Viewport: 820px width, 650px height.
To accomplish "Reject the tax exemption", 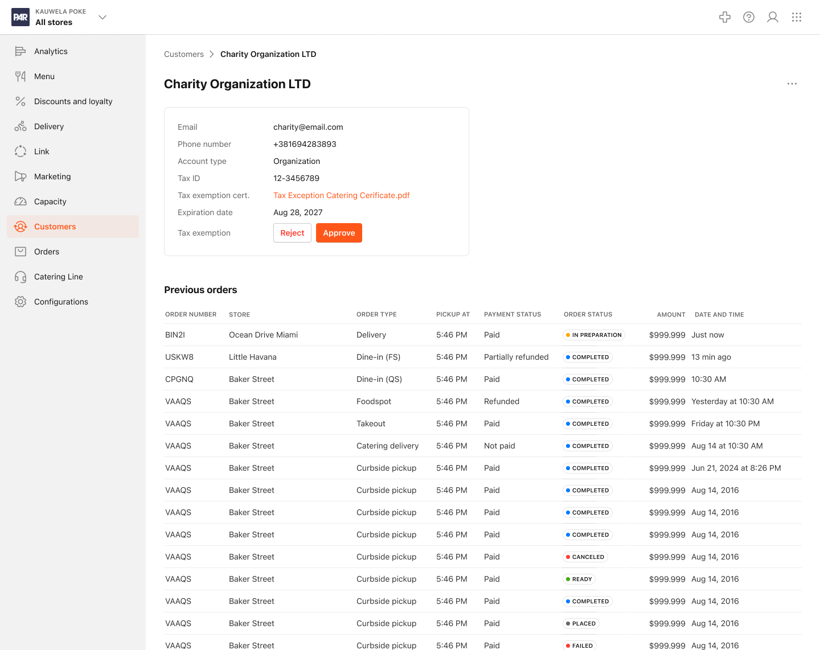I will (x=292, y=233).
